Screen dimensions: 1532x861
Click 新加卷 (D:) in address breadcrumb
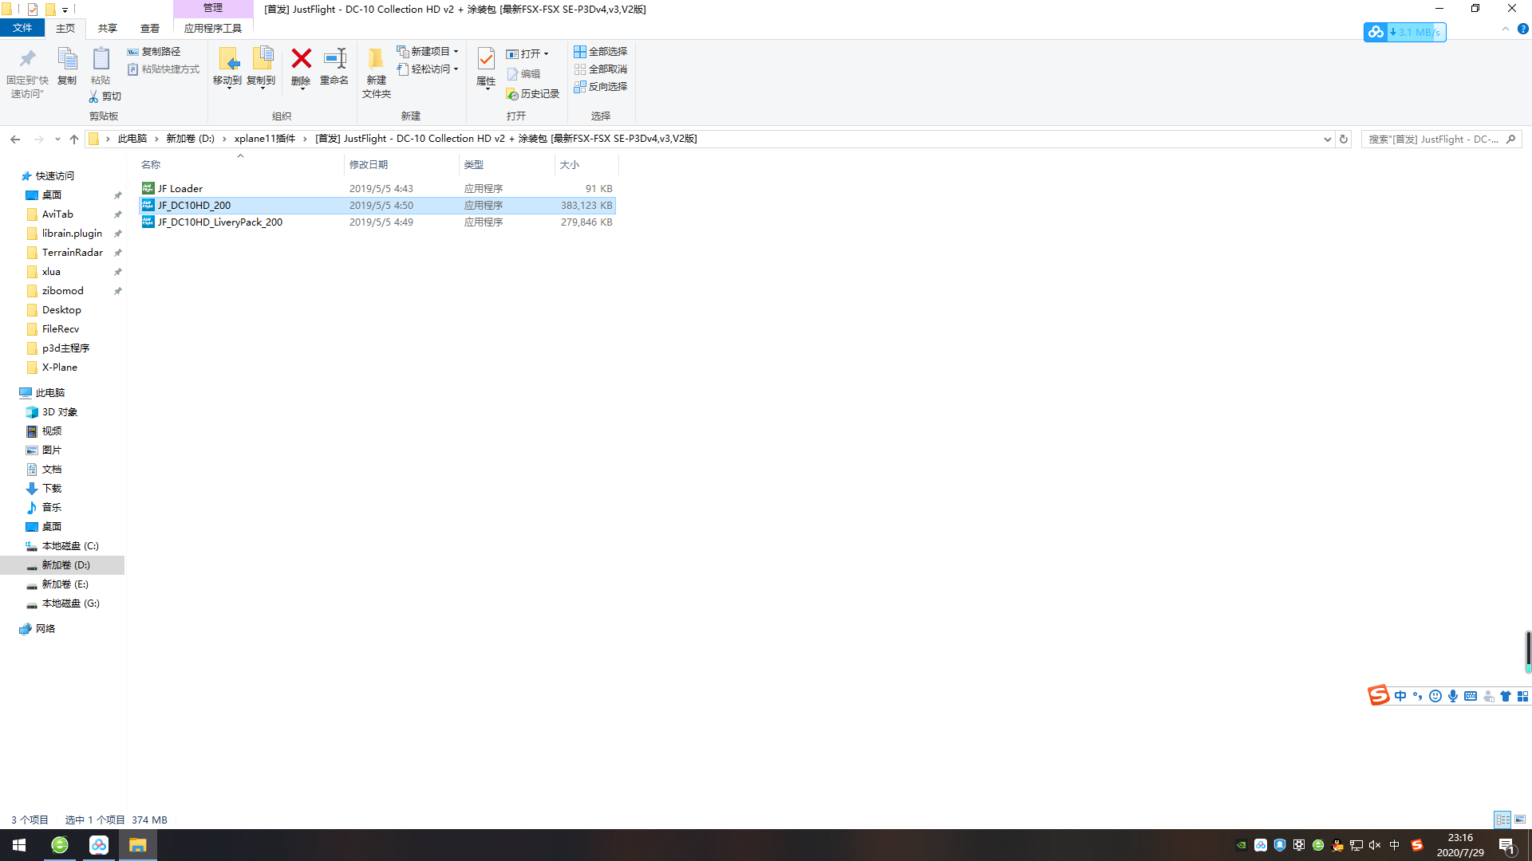click(190, 139)
